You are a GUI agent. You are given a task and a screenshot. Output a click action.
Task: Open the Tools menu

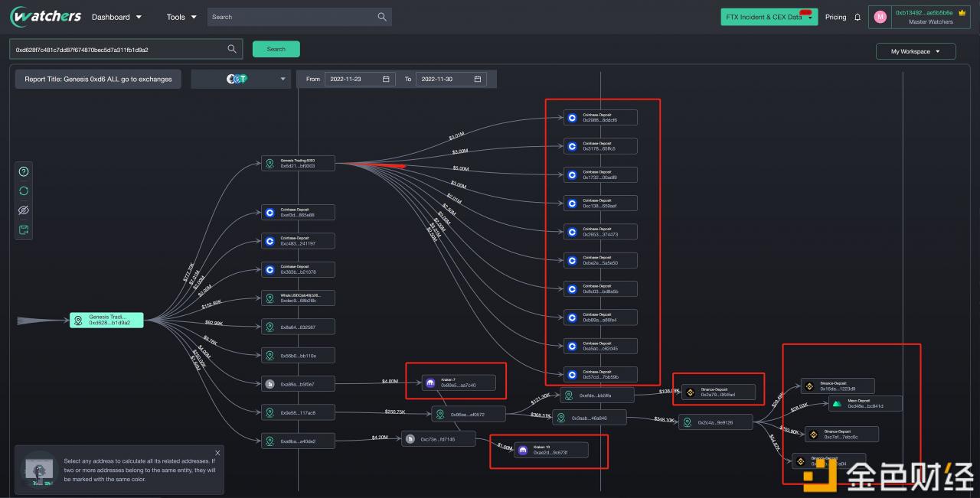181,17
